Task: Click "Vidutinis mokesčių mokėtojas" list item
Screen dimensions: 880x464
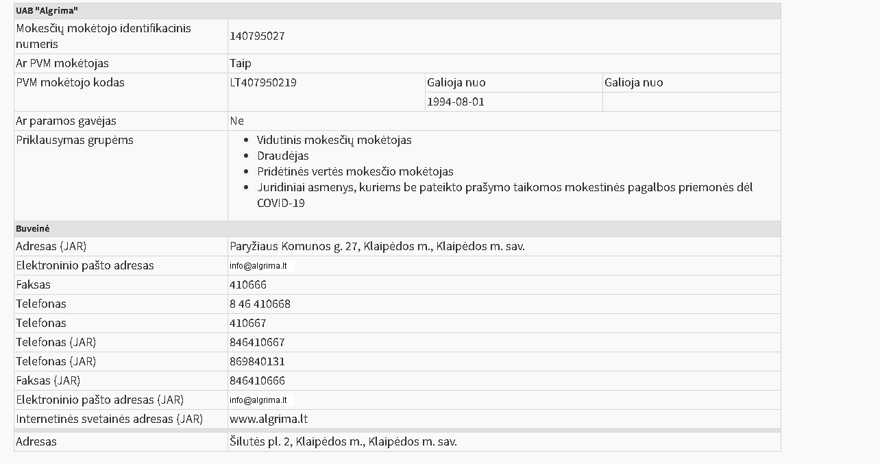Action: click(334, 141)
